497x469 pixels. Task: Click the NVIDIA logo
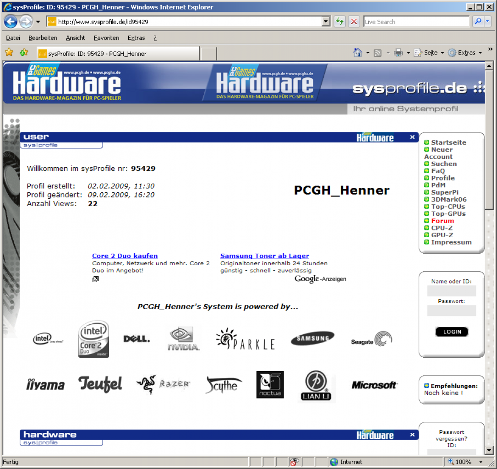(183, 339)
